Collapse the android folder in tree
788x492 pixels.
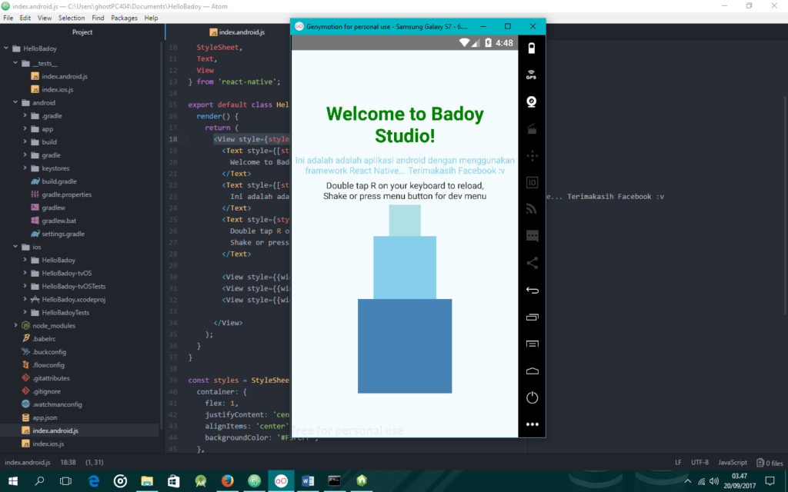15,102
